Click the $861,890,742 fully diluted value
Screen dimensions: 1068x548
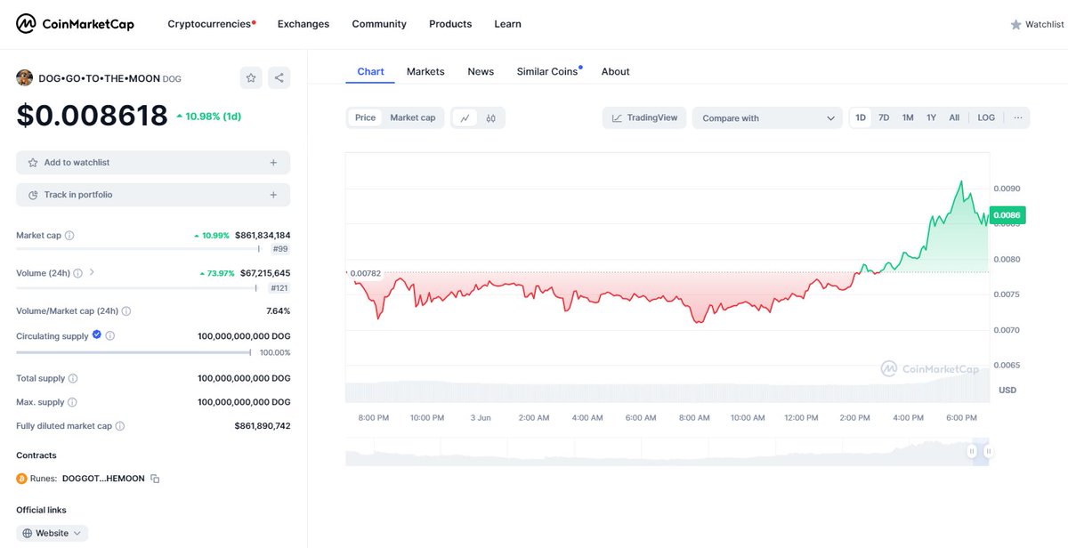coord(263,426)
